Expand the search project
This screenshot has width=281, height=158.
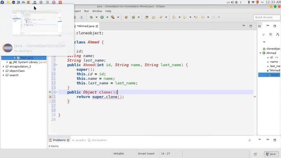[3, 75]
